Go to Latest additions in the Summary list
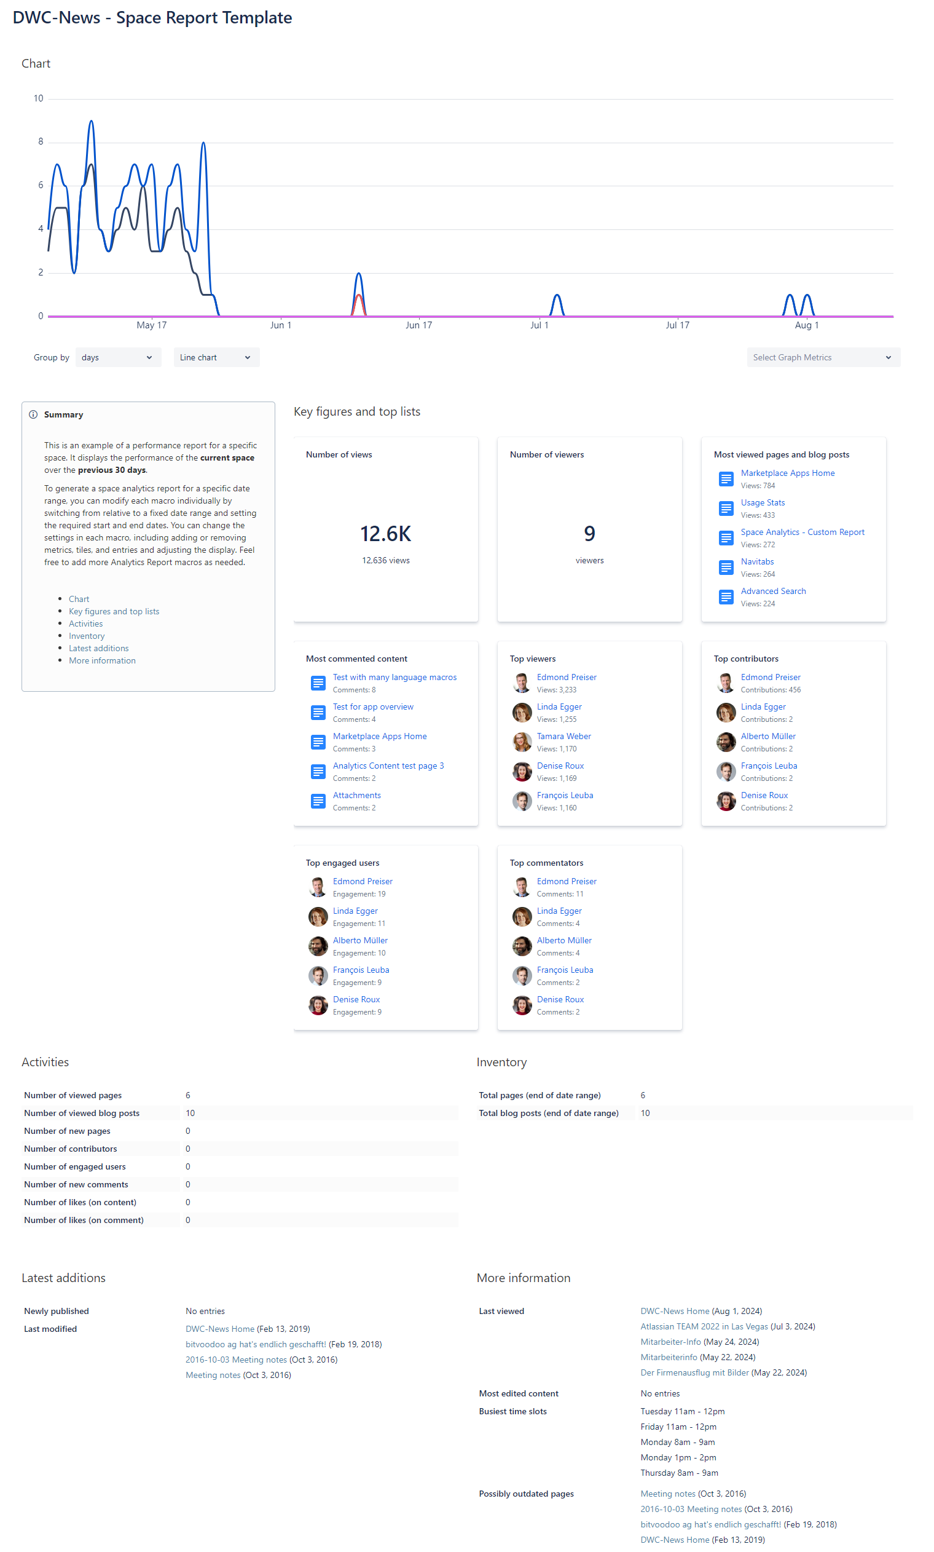Image resolution: width=934 pixels, height=1552 pixels. point(98,648)
